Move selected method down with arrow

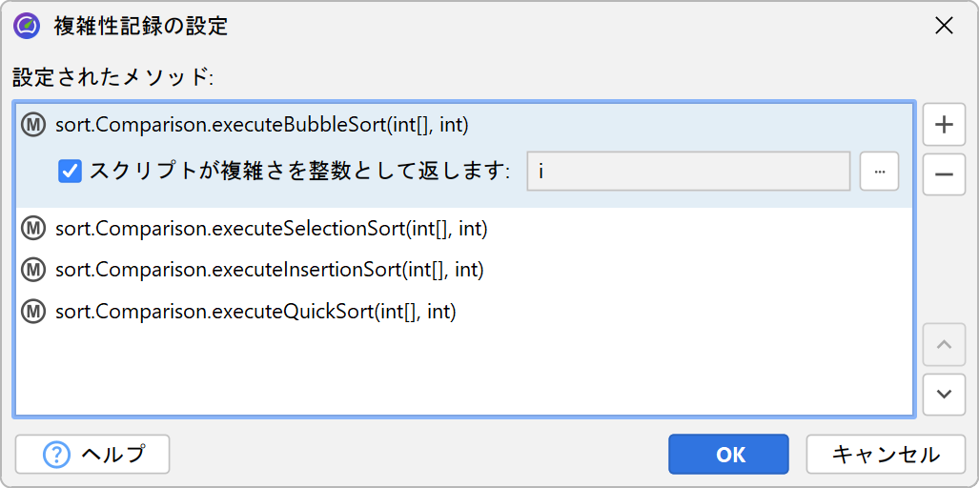pyautogui.click(x=944, y=394)
